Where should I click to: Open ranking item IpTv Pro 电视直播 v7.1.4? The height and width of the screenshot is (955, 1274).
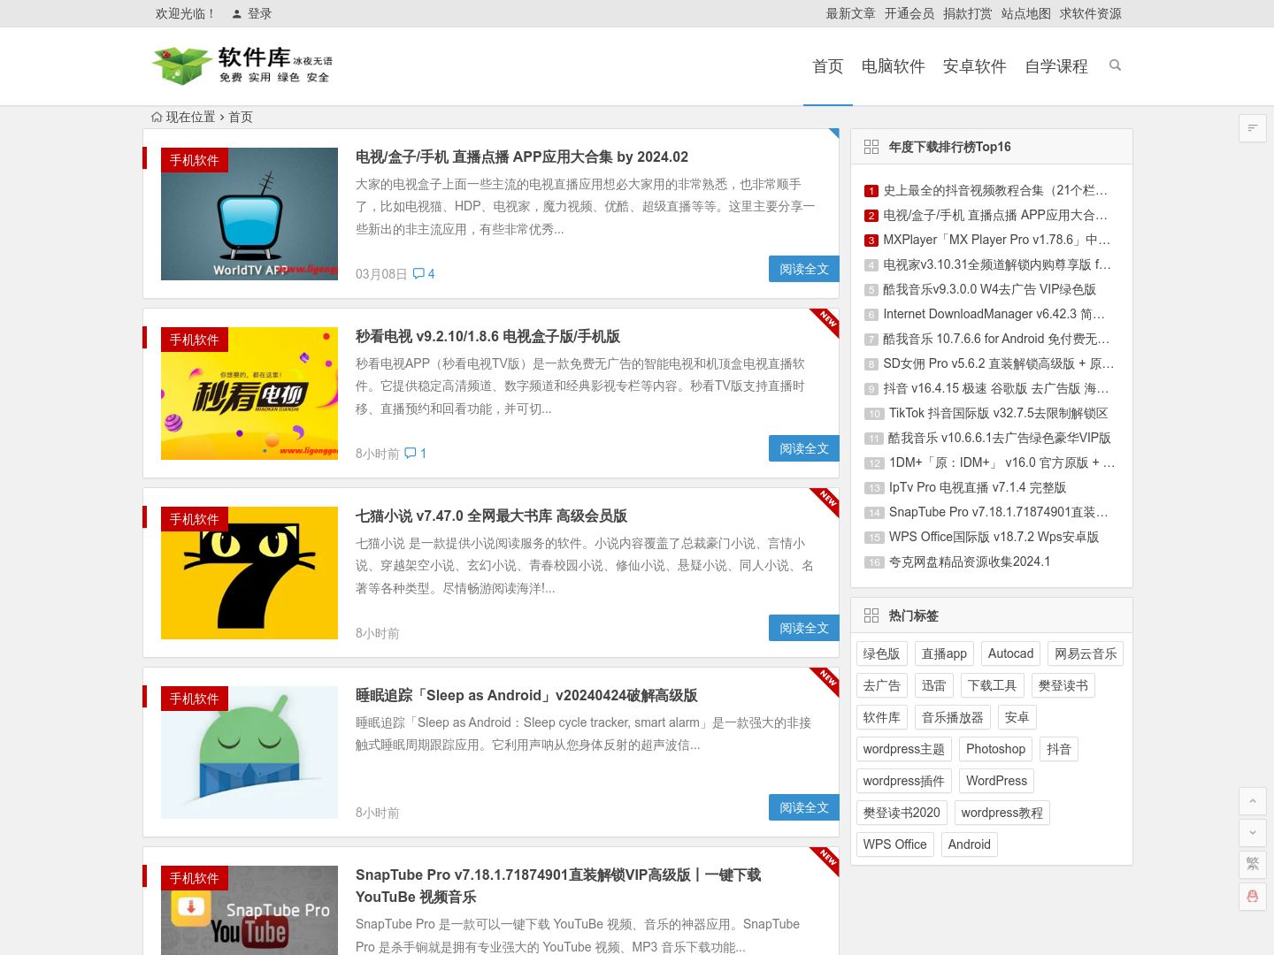[x=978, y=487]
